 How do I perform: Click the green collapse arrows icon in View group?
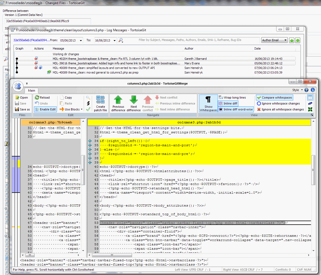tap(310, 110)
